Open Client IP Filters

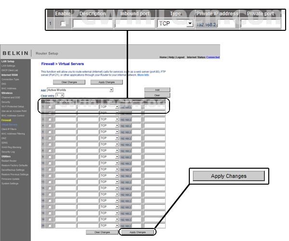[x=9, y=129]
